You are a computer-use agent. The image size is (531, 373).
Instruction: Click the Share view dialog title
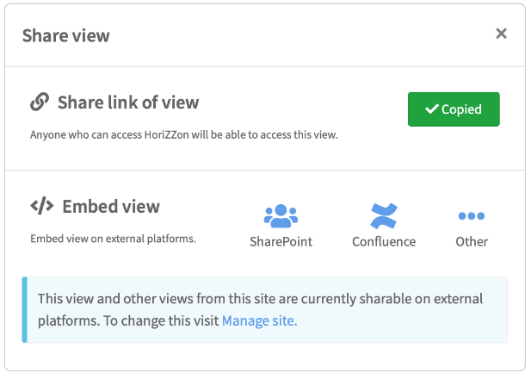click(66, 35)
